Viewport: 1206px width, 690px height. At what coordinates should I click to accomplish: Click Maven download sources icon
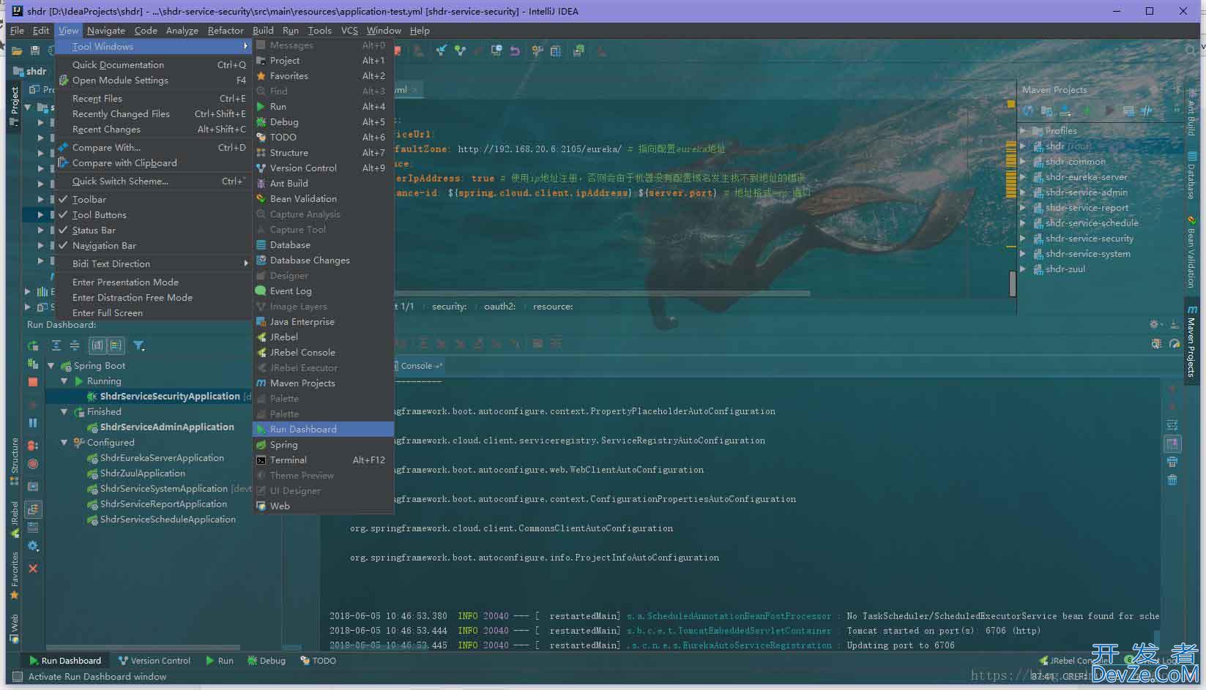click(1065, 111)
